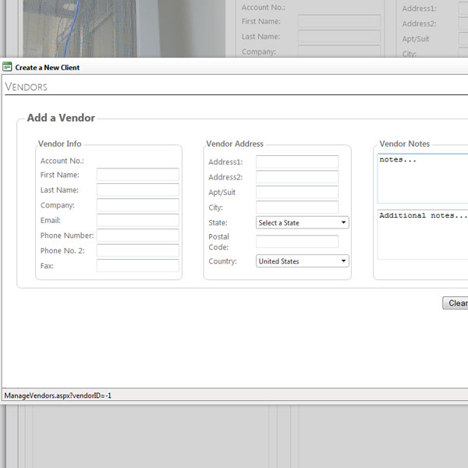
Task: Select the City text box
Action: click(x=296, y=207)
